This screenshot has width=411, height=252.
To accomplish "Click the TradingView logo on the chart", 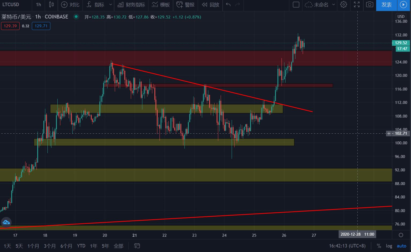I will tap(6, 222).
